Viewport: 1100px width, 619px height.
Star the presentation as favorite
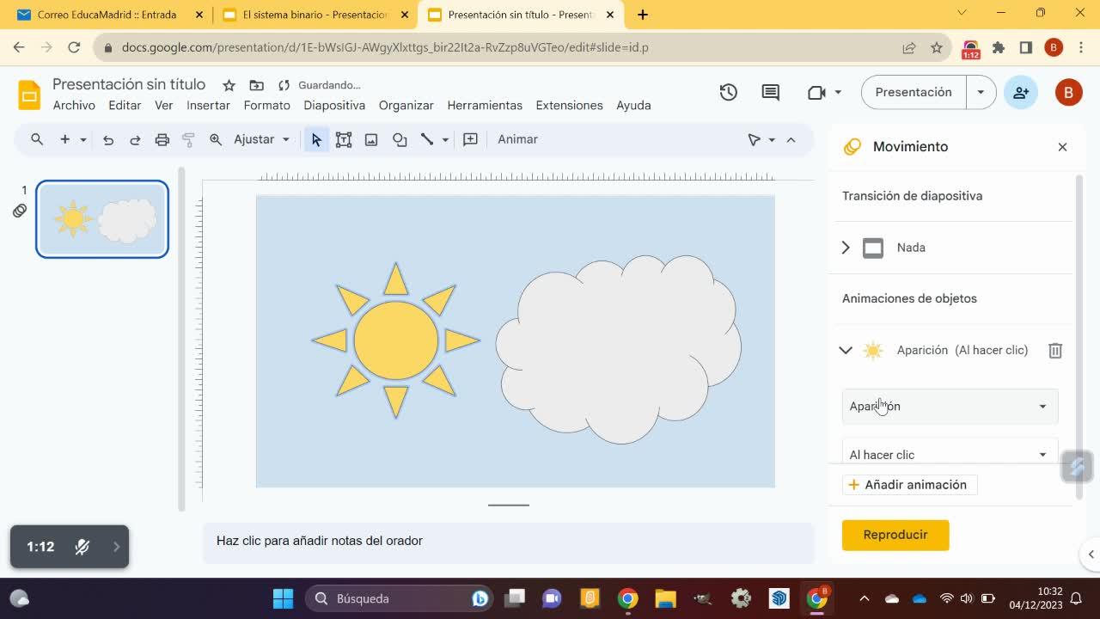[229, 85]
